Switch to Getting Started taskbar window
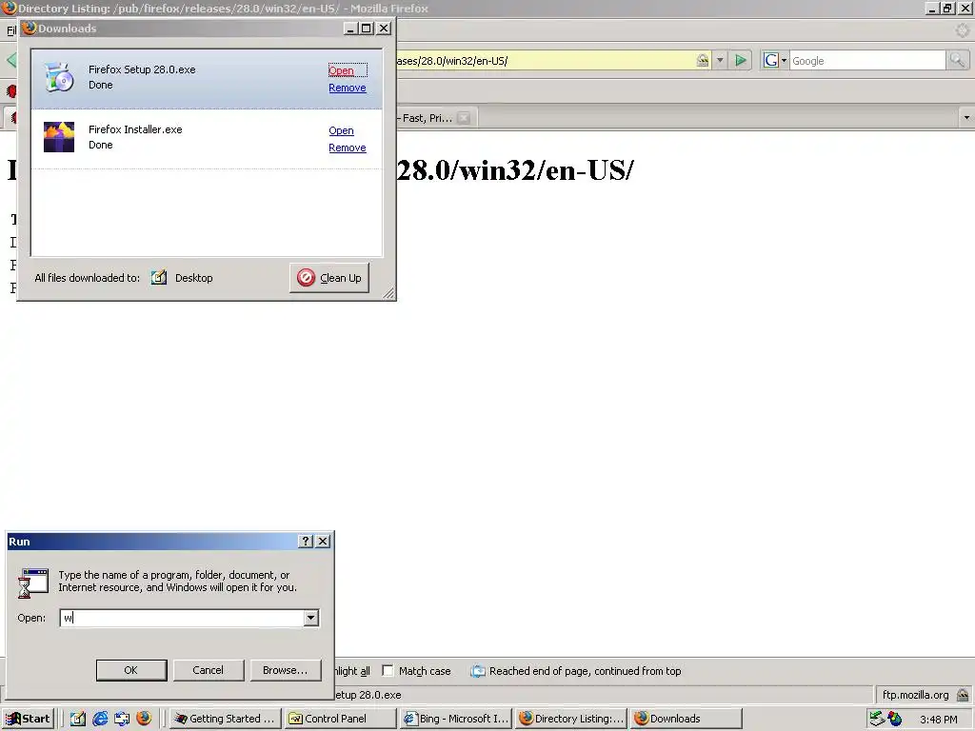975x731 pixels. click(225, 719)
